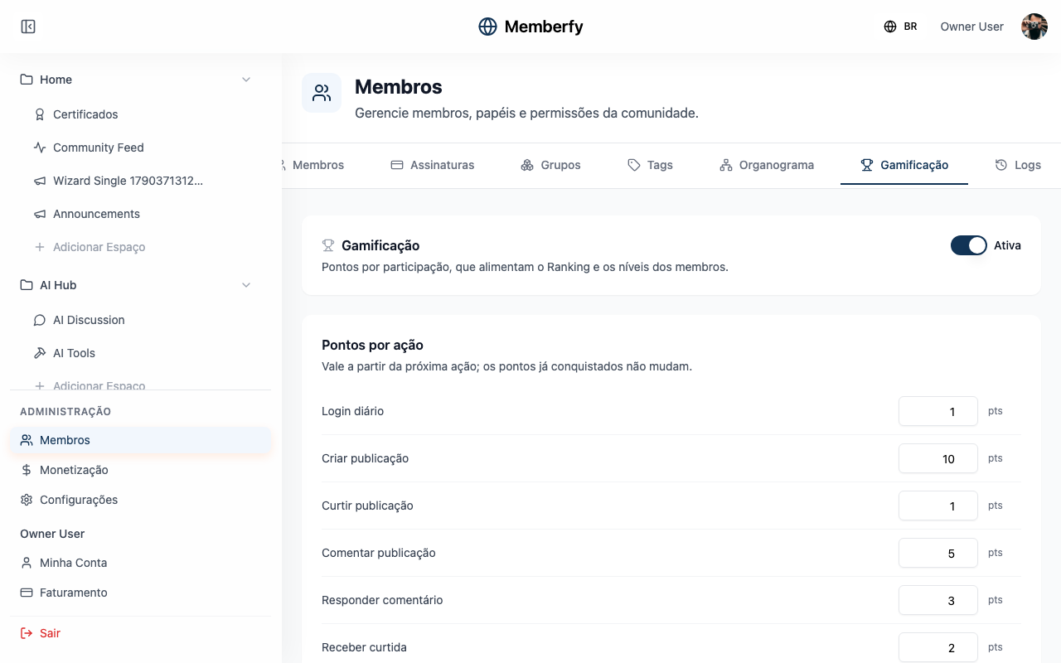Click the Receber curtida points field
This screenshot has height=663, width=1061.
point(938,647)
